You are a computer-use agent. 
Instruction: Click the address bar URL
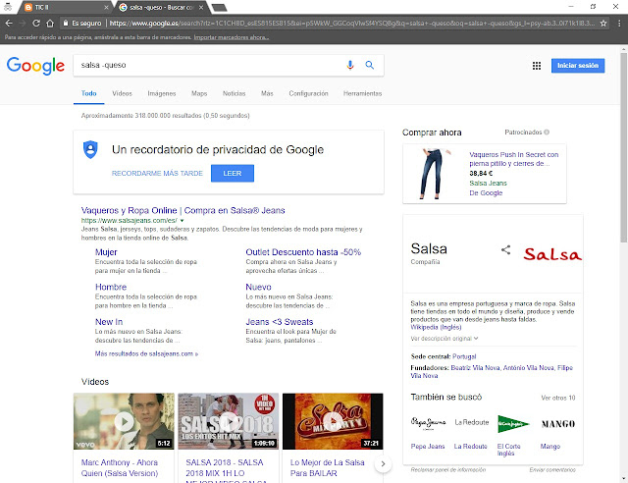[352, 24]
